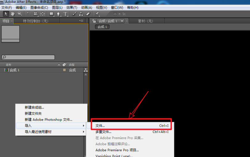Click the After Effects title bar icon
Image resolution: width=250 pixels, height=157 pixels.
click(x=2, y=2)
